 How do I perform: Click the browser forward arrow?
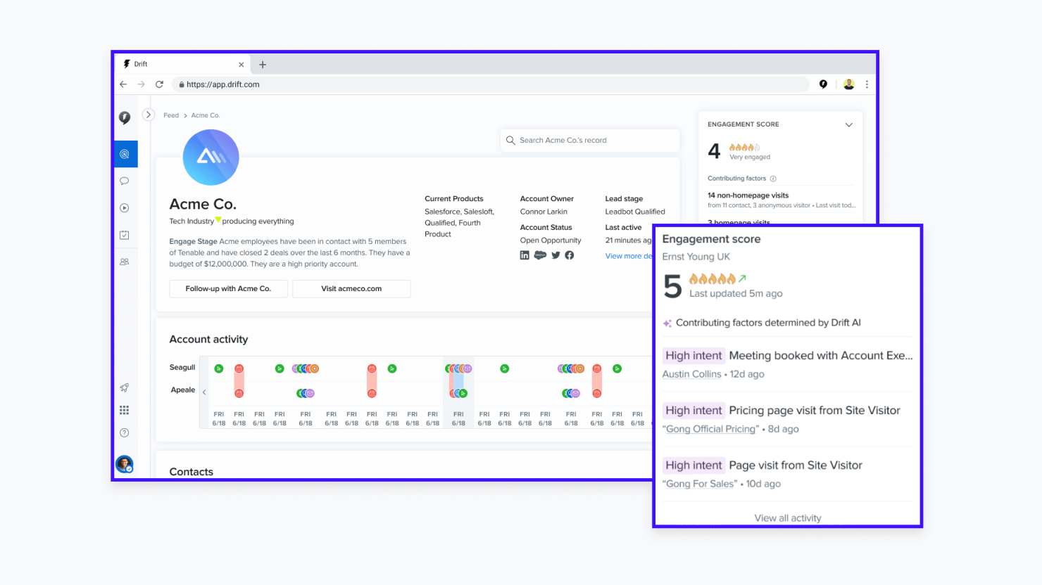click(x=141, y=84)
